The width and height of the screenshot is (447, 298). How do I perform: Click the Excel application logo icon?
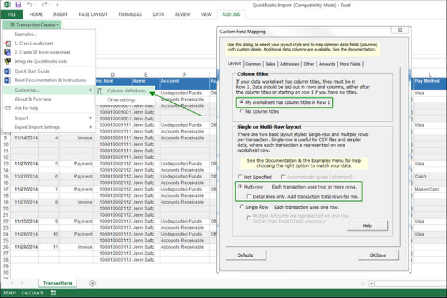[x=7, y=4]
